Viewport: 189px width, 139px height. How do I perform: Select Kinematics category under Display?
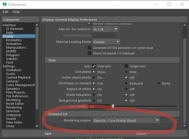pos(14,40)
